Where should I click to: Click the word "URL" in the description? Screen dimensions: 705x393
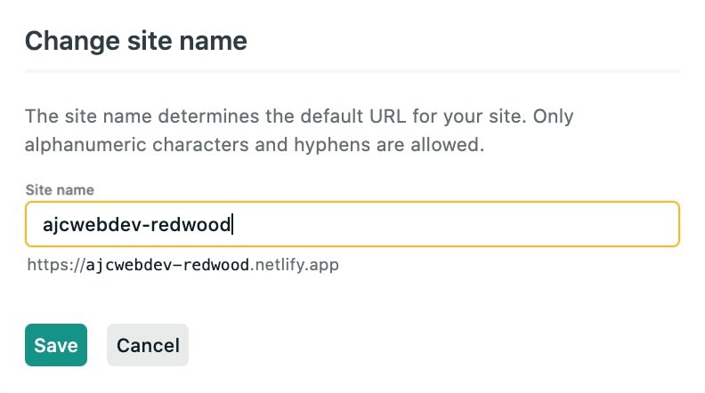(387, 116)
